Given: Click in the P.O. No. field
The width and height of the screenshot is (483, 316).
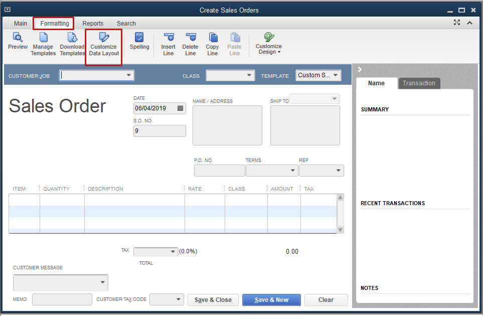Looking at the screenshot, I should pos(219,171).
